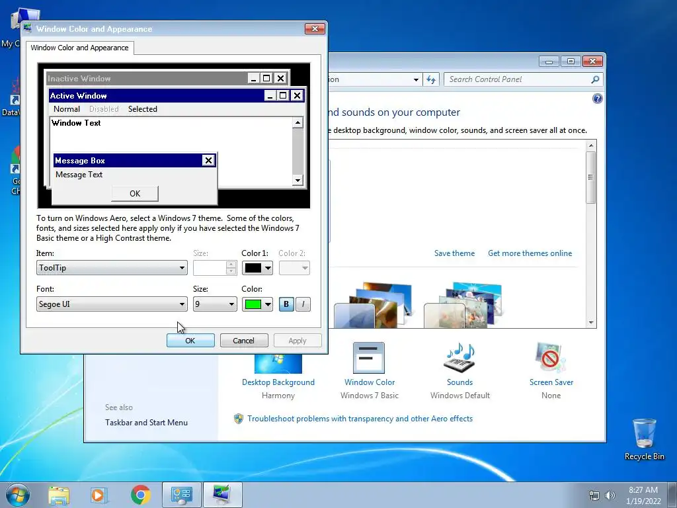Open the green font Color swatch picker
The image size is (677, 508).
coord(257,304)
